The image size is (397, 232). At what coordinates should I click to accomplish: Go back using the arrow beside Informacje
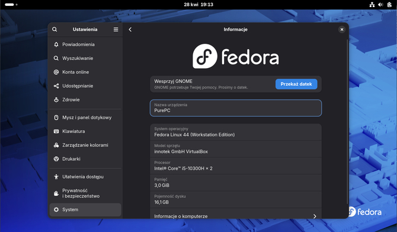[130, 30]
